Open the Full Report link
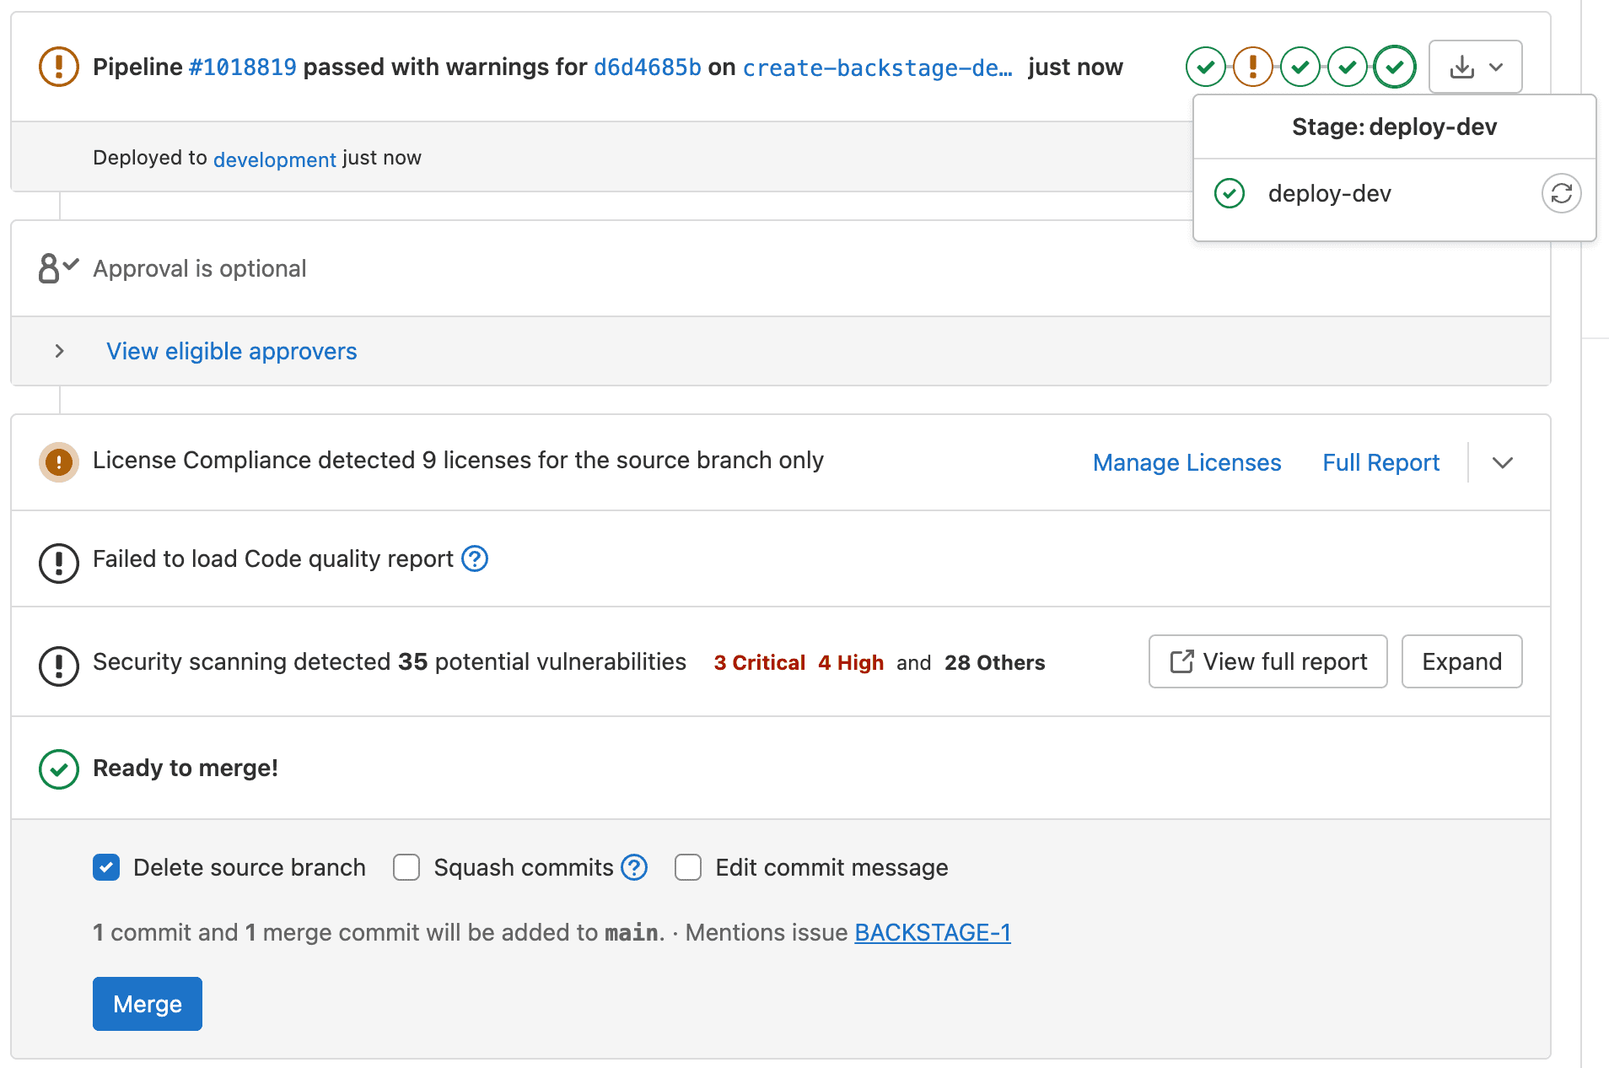The image size is (1609, 1068). click(x=1380, y=462)
